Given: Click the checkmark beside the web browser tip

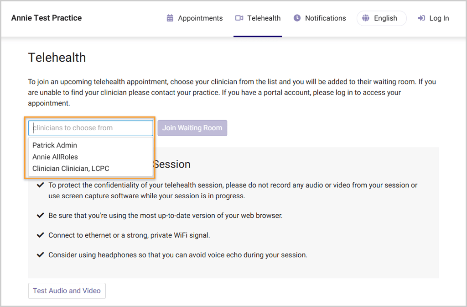Looking at the screenshot, I should tap(41, 215).
